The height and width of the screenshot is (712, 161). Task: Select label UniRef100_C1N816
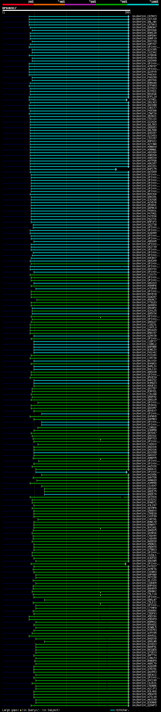coord(144,427)
